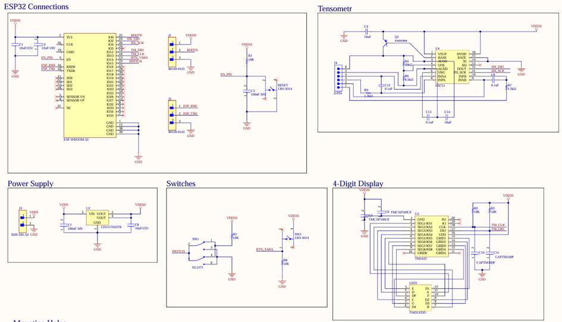This screenshot has width=562, height=322.
Task: Select capacitor C12 0.1uF
Action: coord(381,86)
